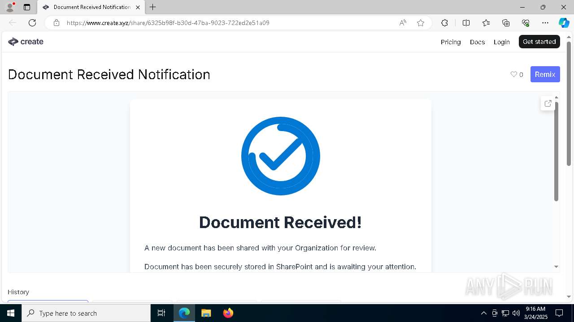Click the taskbar search box
This screenshot has height=322, width=574.
(86, 313)
